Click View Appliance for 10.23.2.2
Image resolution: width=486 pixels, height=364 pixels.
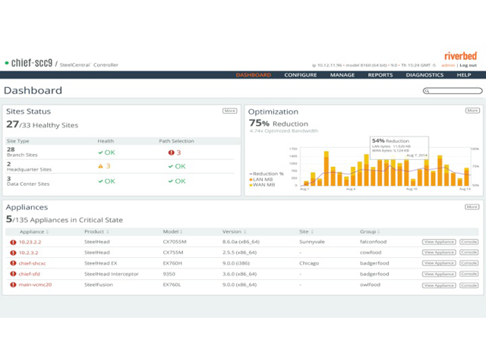[x=439, y=242]
